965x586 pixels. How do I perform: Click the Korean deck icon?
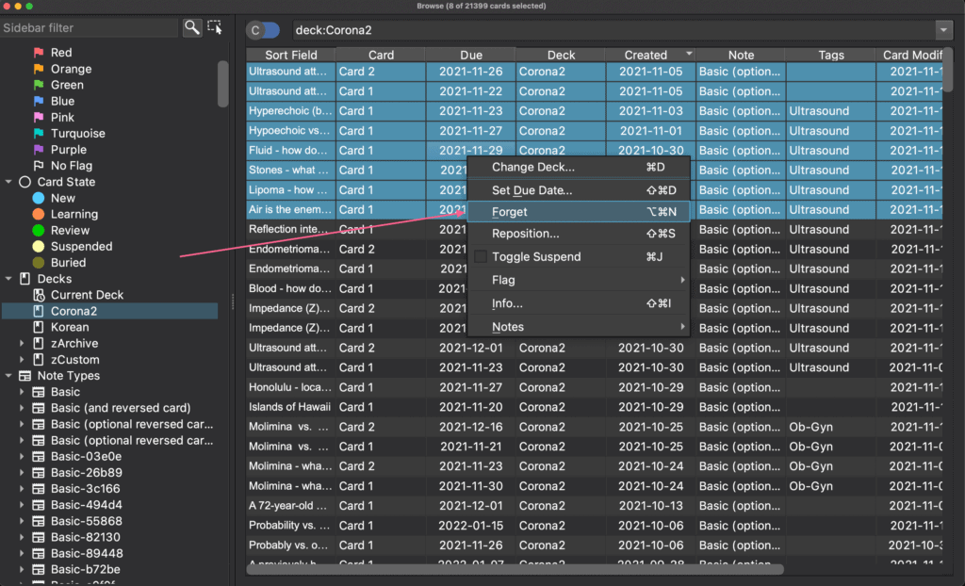coord(39,327)
